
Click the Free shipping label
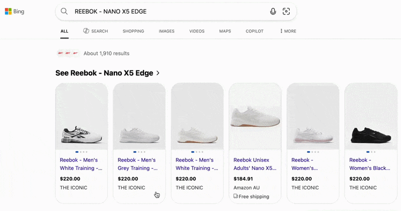click(254, 196)
